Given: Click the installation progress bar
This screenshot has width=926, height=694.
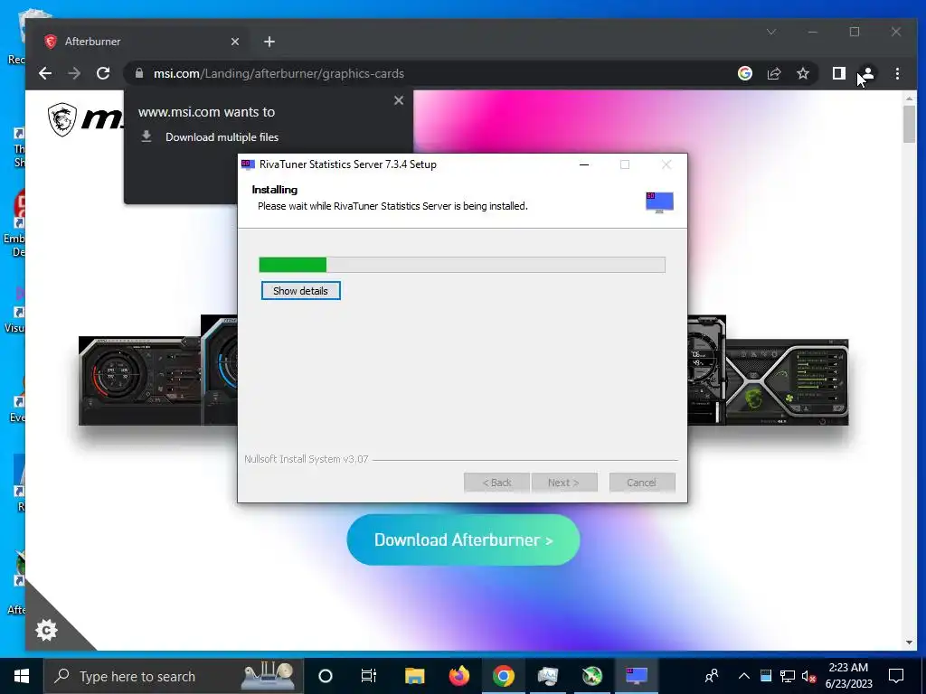Looking at the screenshot, I should point(462,265).
